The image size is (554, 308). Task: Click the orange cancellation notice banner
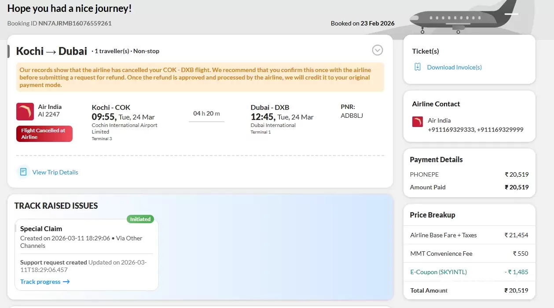pyautogui.click(x=200, y=77)
